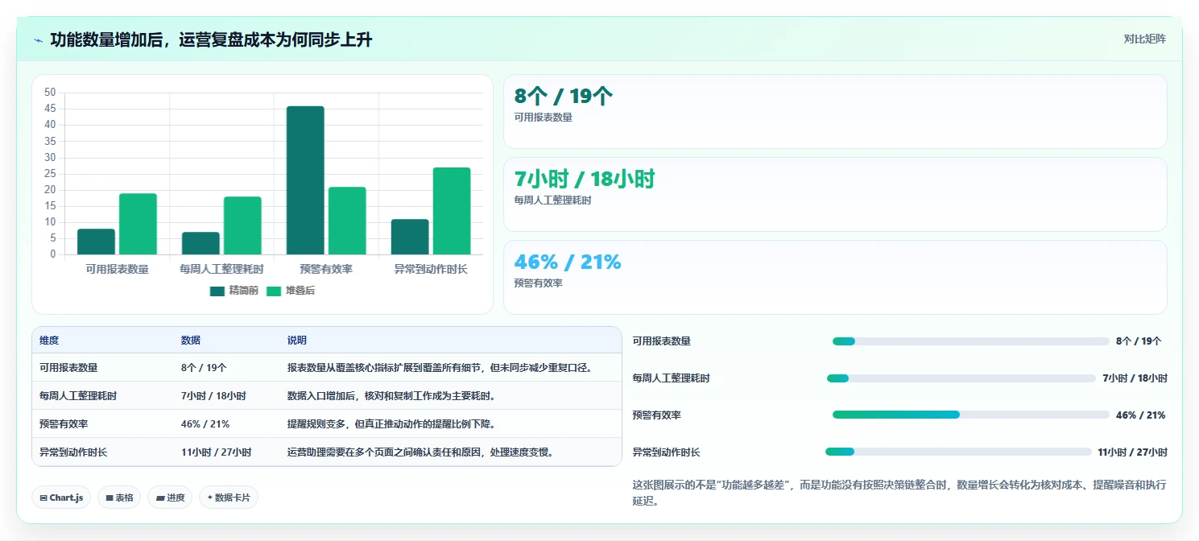Screen dimensions: 1199x541
Task: Click the dark 精简前 bar for 每周人工整理耗时
Action: tap(201, 243)
